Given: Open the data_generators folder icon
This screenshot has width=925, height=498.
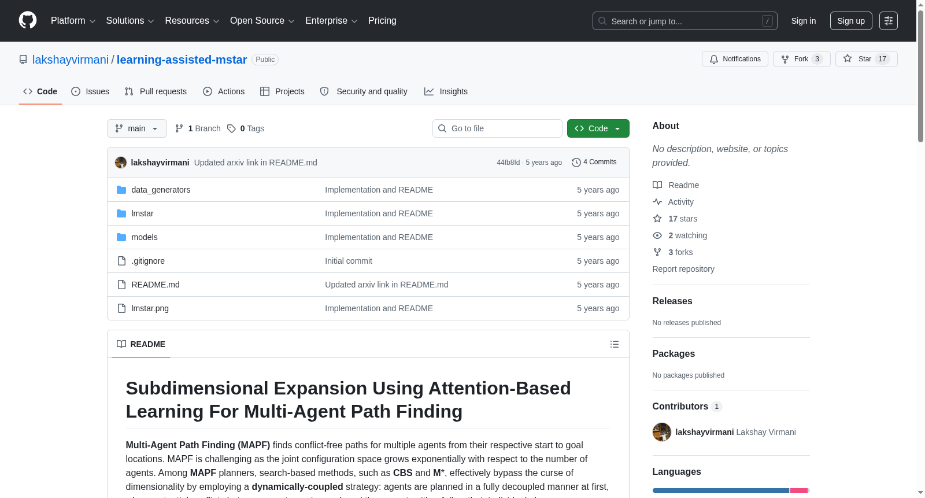Looking at the screenshot, I should 121,190.
